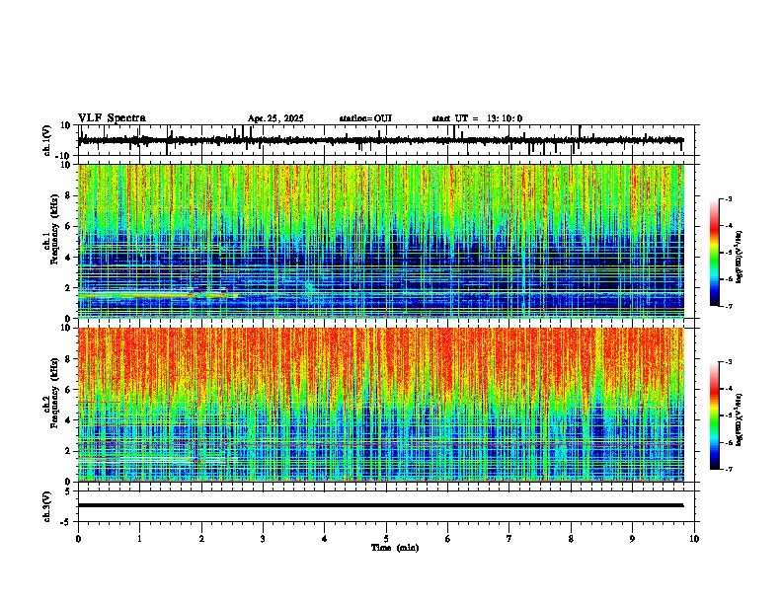Click the ch.3 flat black trace

[381, 505]
